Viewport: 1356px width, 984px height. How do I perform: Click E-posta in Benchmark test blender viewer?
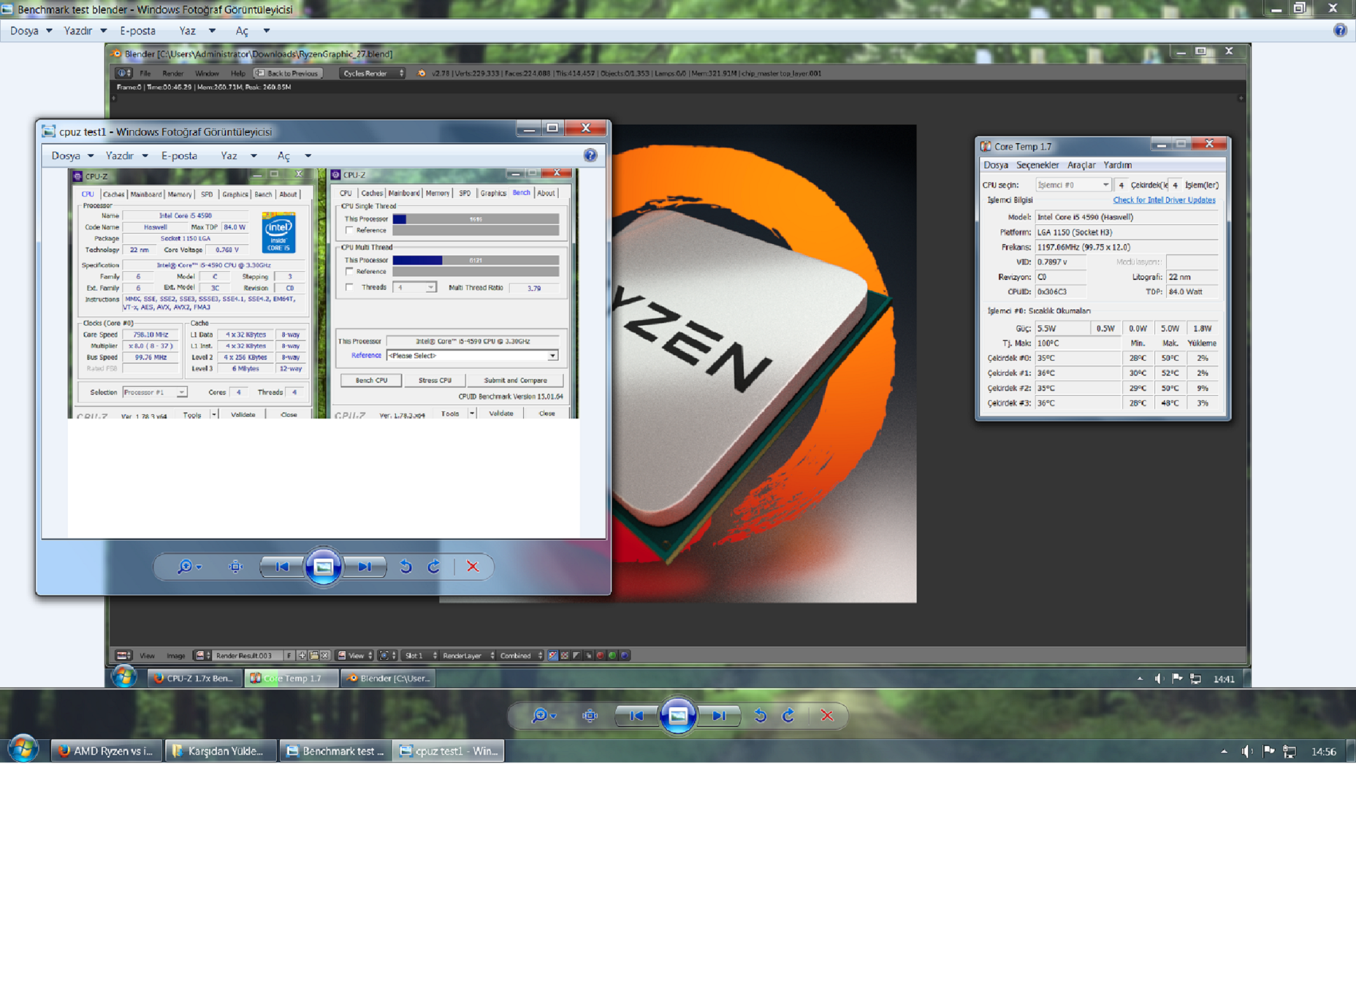[x=137, y=31]
